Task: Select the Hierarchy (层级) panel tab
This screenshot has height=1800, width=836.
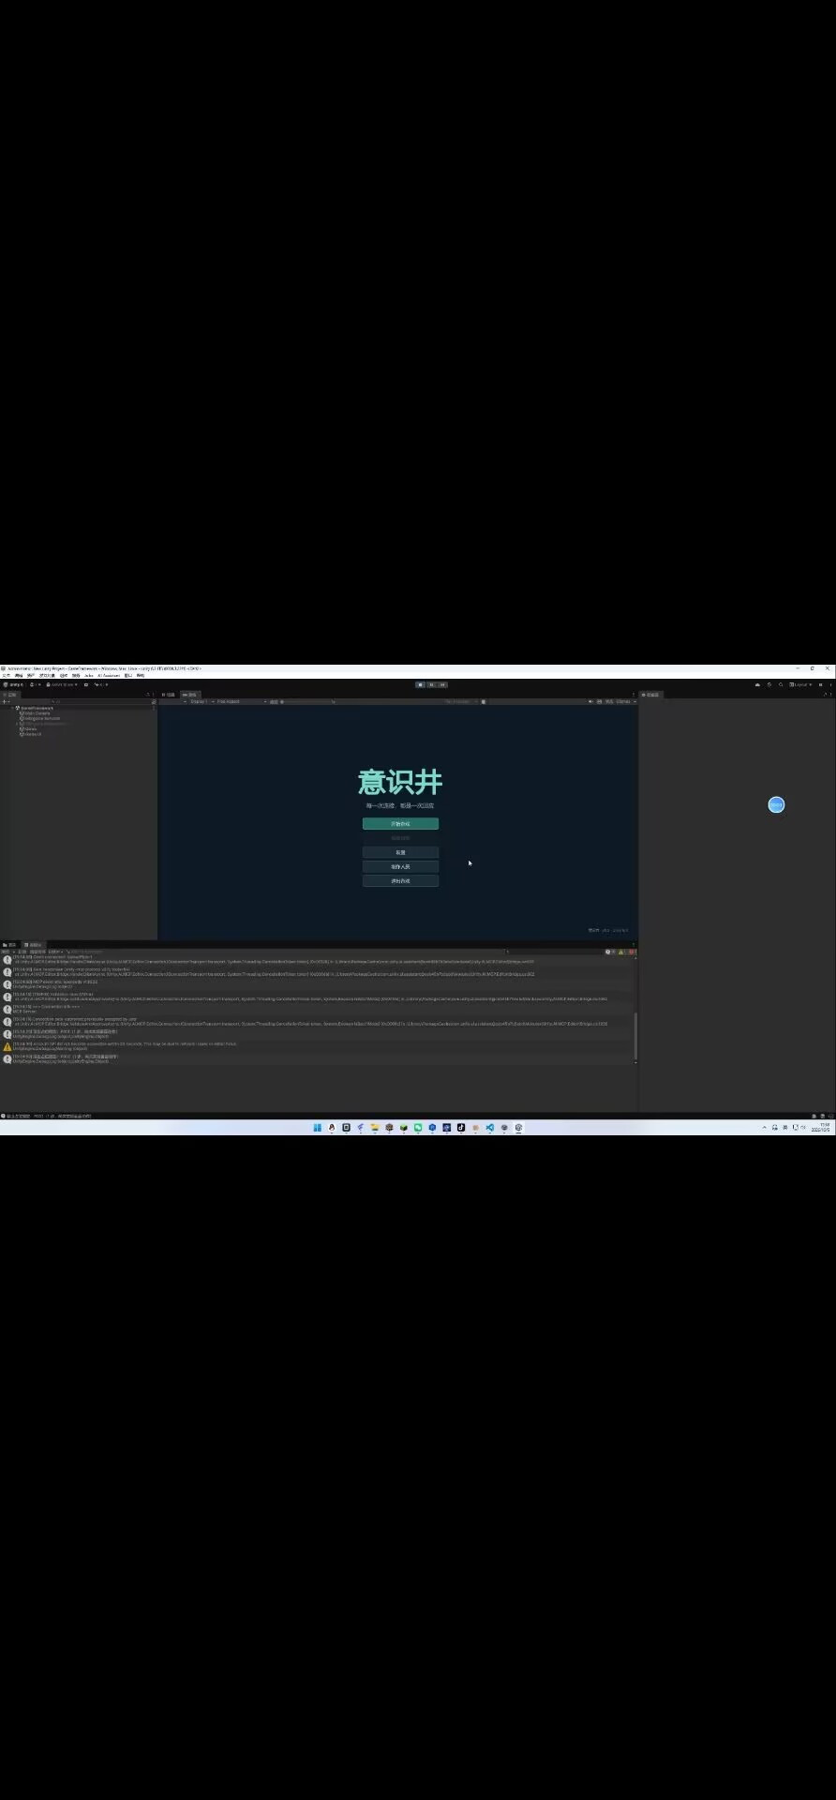Action: click(x=10, y=695)
